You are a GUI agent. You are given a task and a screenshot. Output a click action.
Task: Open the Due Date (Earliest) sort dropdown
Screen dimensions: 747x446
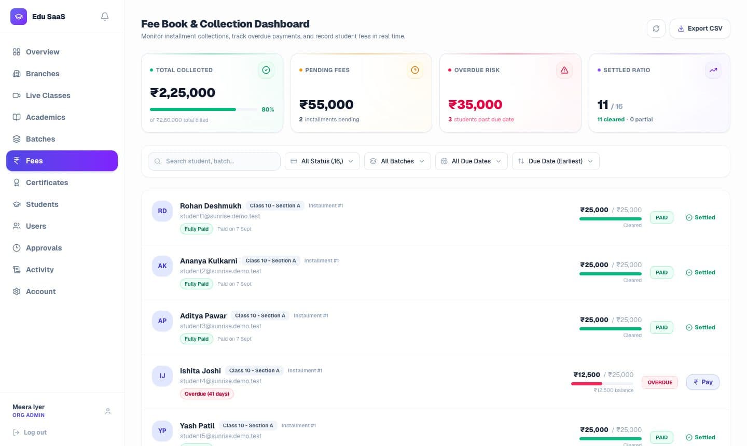(x=556, y=161)
